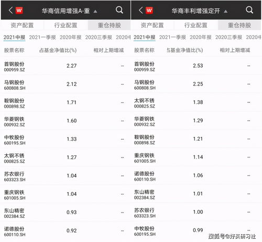This screenshot has height=242, width=262.
Task: Select 2021中报 period in 华商丰利增强定开 panel
Action: click(145, 37)
